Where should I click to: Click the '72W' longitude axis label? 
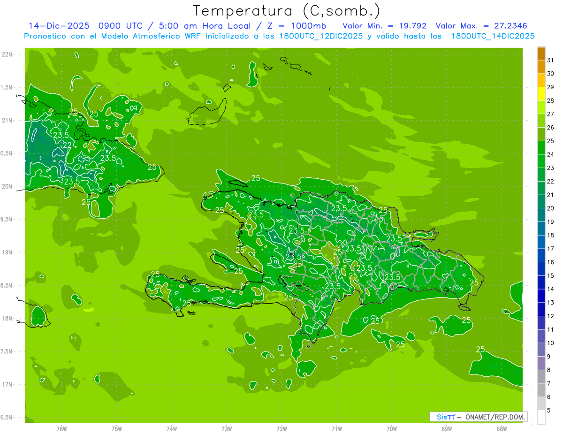pyautogui.click(x=281, y=428)
